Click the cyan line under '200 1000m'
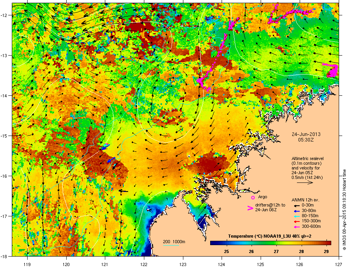 click(x=171, y=245)
